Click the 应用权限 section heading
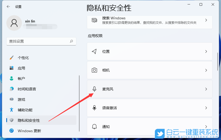The height and width of the screenshot is (140, 221). pyautogui.click(x=95, y=36)
